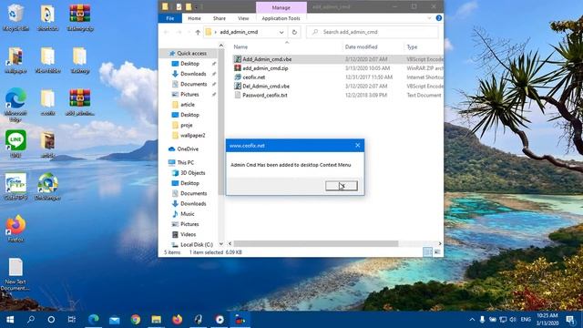The height and width of the screenshot is (328, 583).
Task: Select the Microsoft Edge desktop shortcut
Action: click(15, 105)
